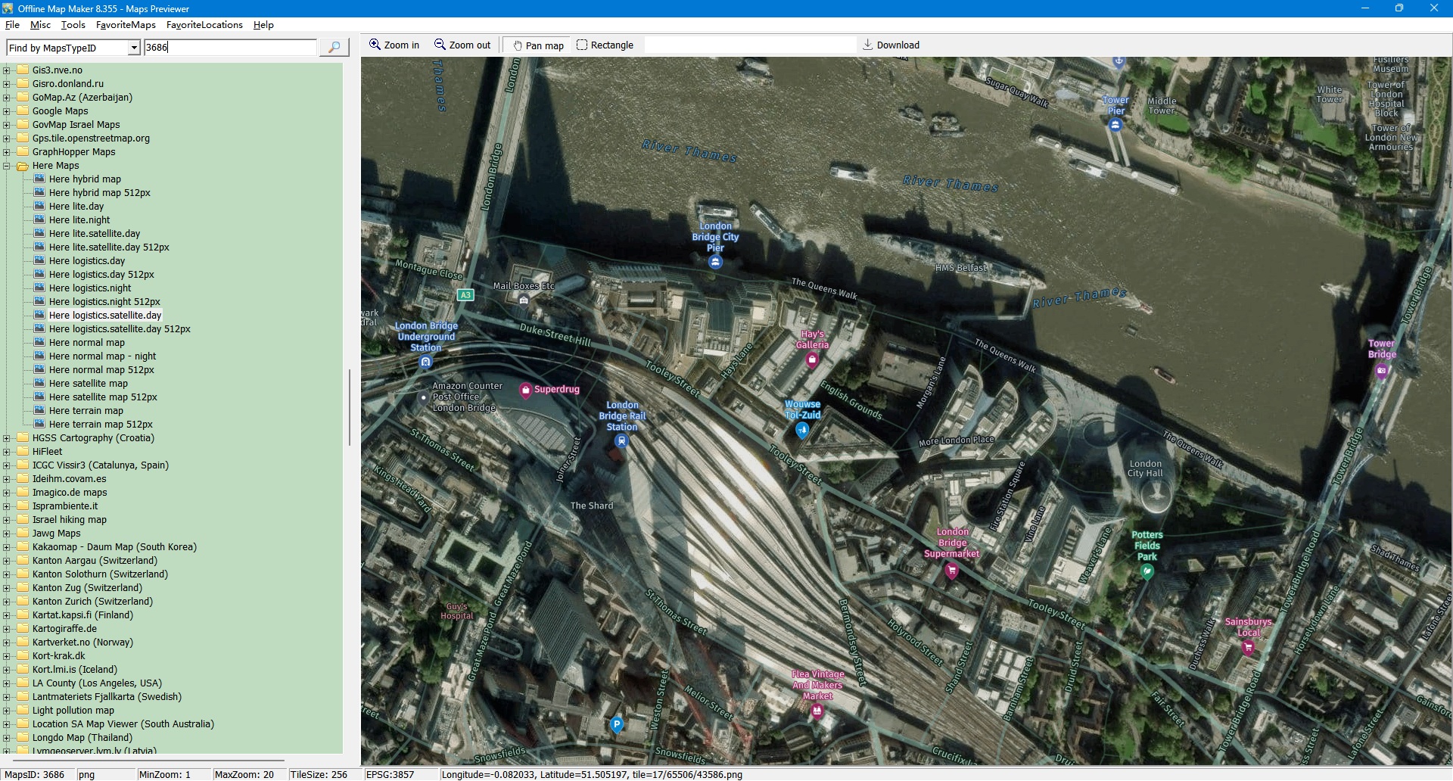This screenshot has width=1453, height=781.
Task: Select Here satellite map layer icon
Action: [x=40, y=384]
